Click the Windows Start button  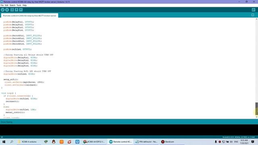(4, 142)
